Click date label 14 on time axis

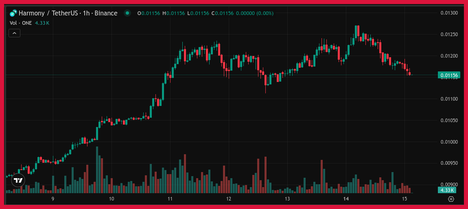click(346, 199)
